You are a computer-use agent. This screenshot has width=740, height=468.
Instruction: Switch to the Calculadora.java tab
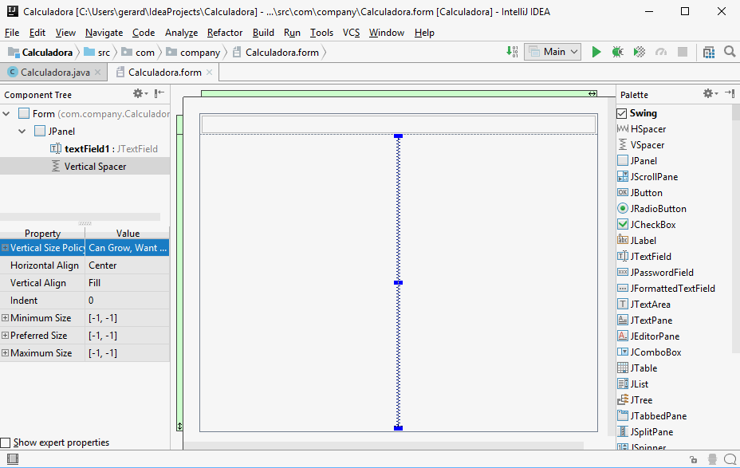[54, 73]
